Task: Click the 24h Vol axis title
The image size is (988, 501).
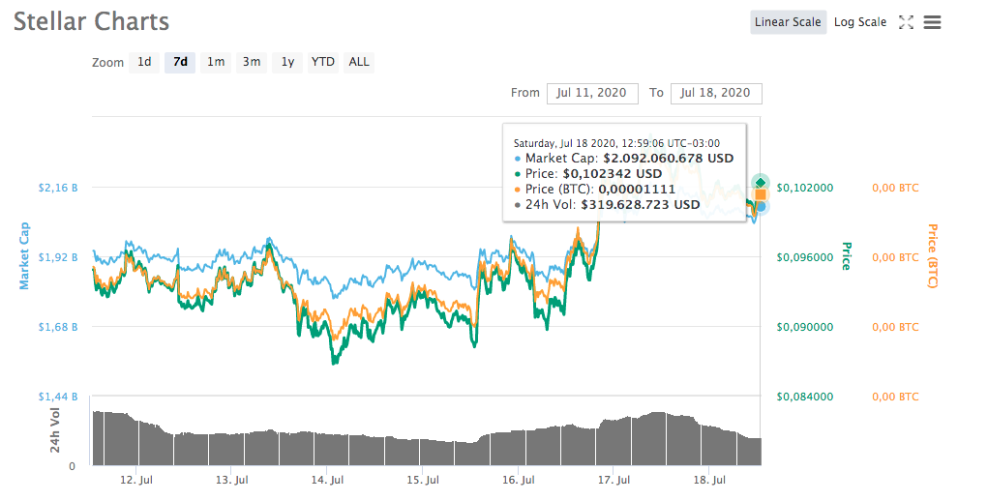Action: point(55,430)
